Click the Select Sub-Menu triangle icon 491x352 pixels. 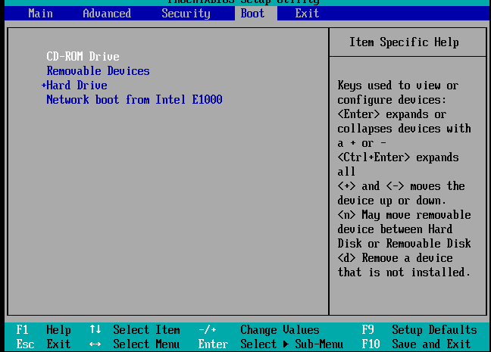pos(286,344)
